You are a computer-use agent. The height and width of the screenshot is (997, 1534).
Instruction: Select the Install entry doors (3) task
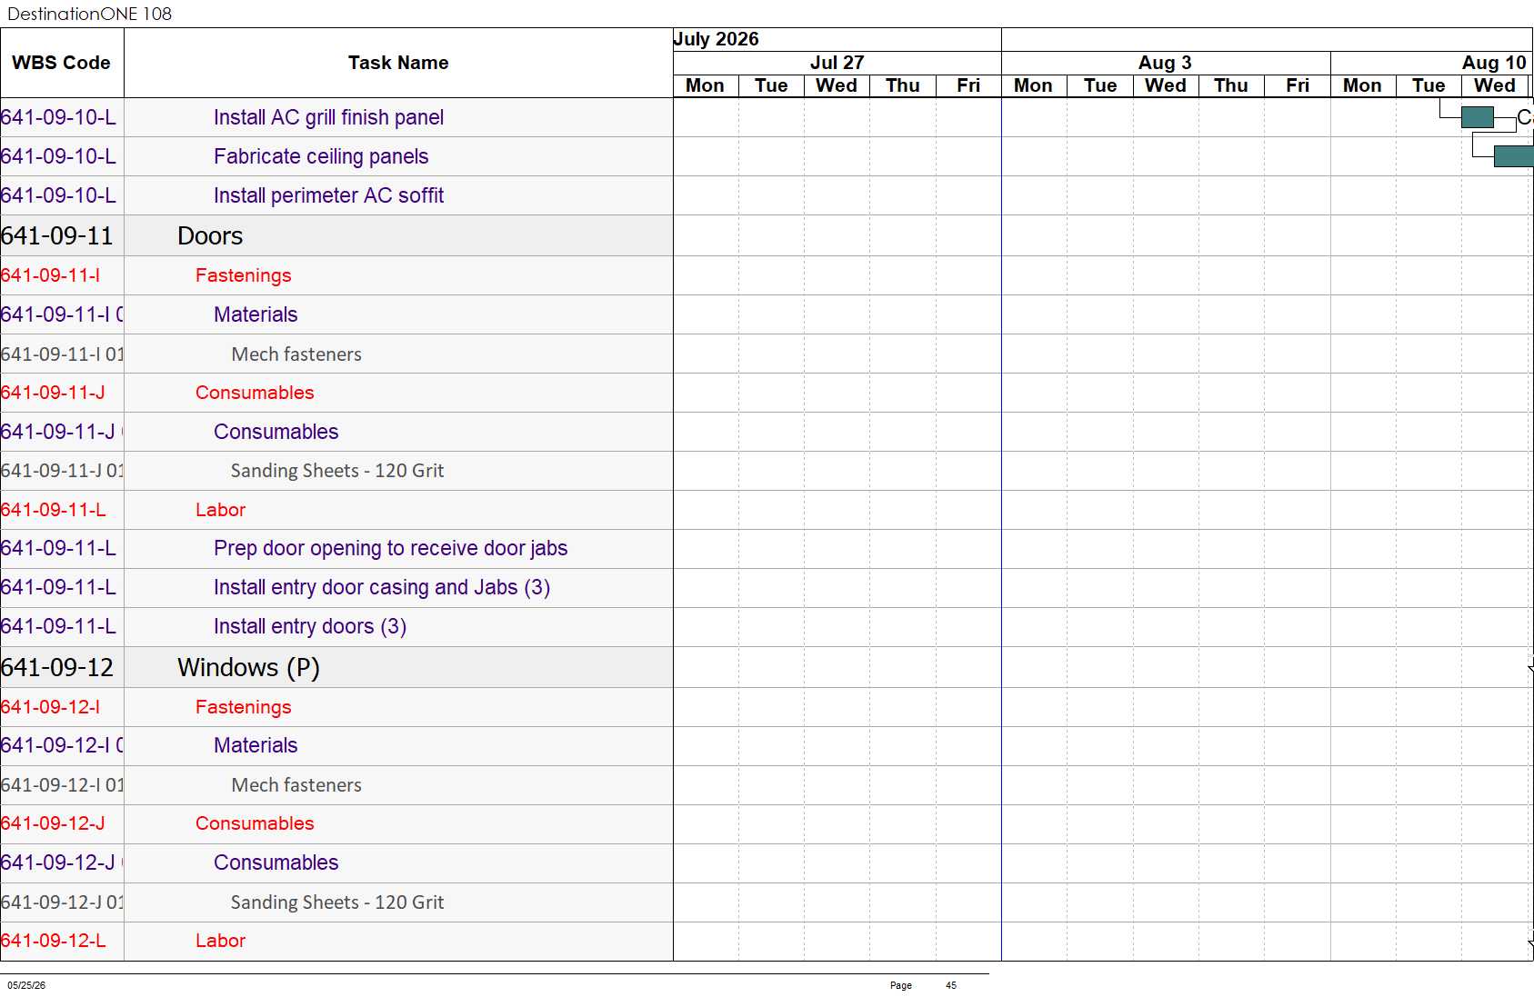coord(310,626)
